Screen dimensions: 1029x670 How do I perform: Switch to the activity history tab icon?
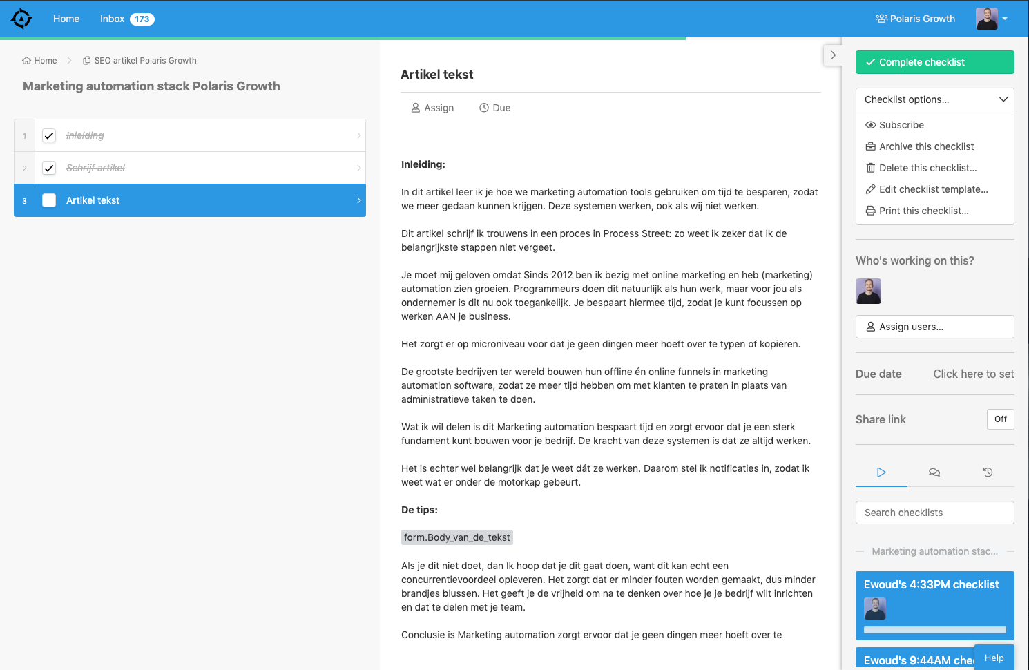pos(988,472)
